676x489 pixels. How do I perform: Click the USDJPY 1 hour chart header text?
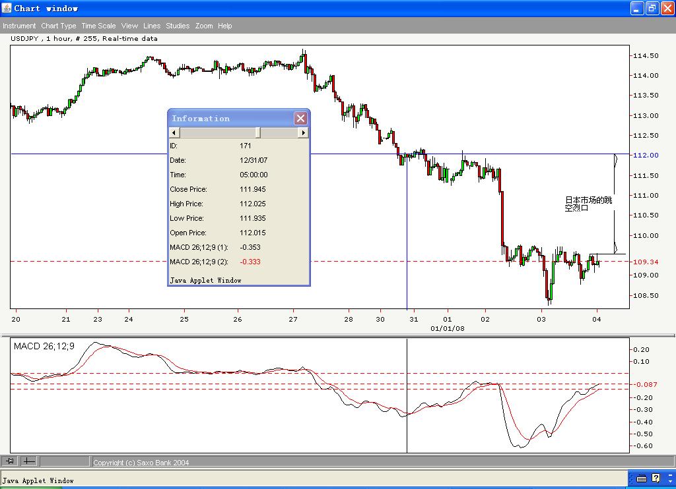pos(84,38)
